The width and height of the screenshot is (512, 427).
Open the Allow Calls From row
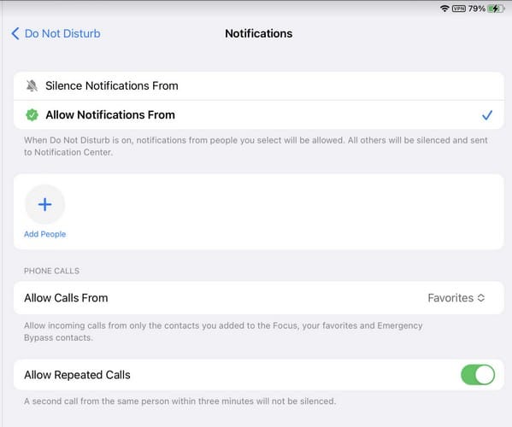coord(259,298)
